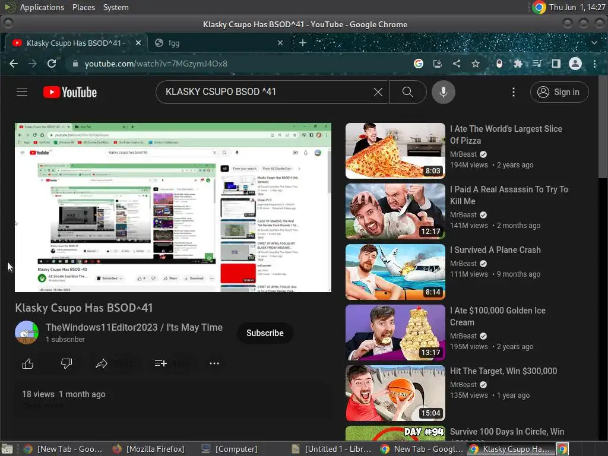Open Chrome extensions puzzle icon
Viewport: 608px width, 456px height.
(518, 64)
